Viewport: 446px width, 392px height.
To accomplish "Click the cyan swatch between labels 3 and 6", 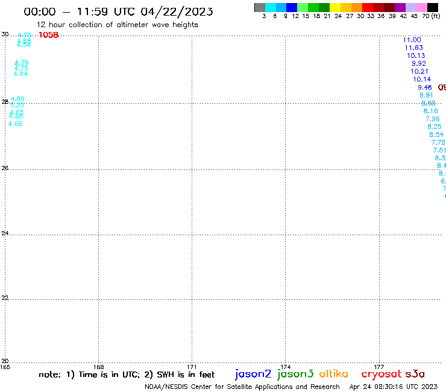I will (x=271, y=7).
